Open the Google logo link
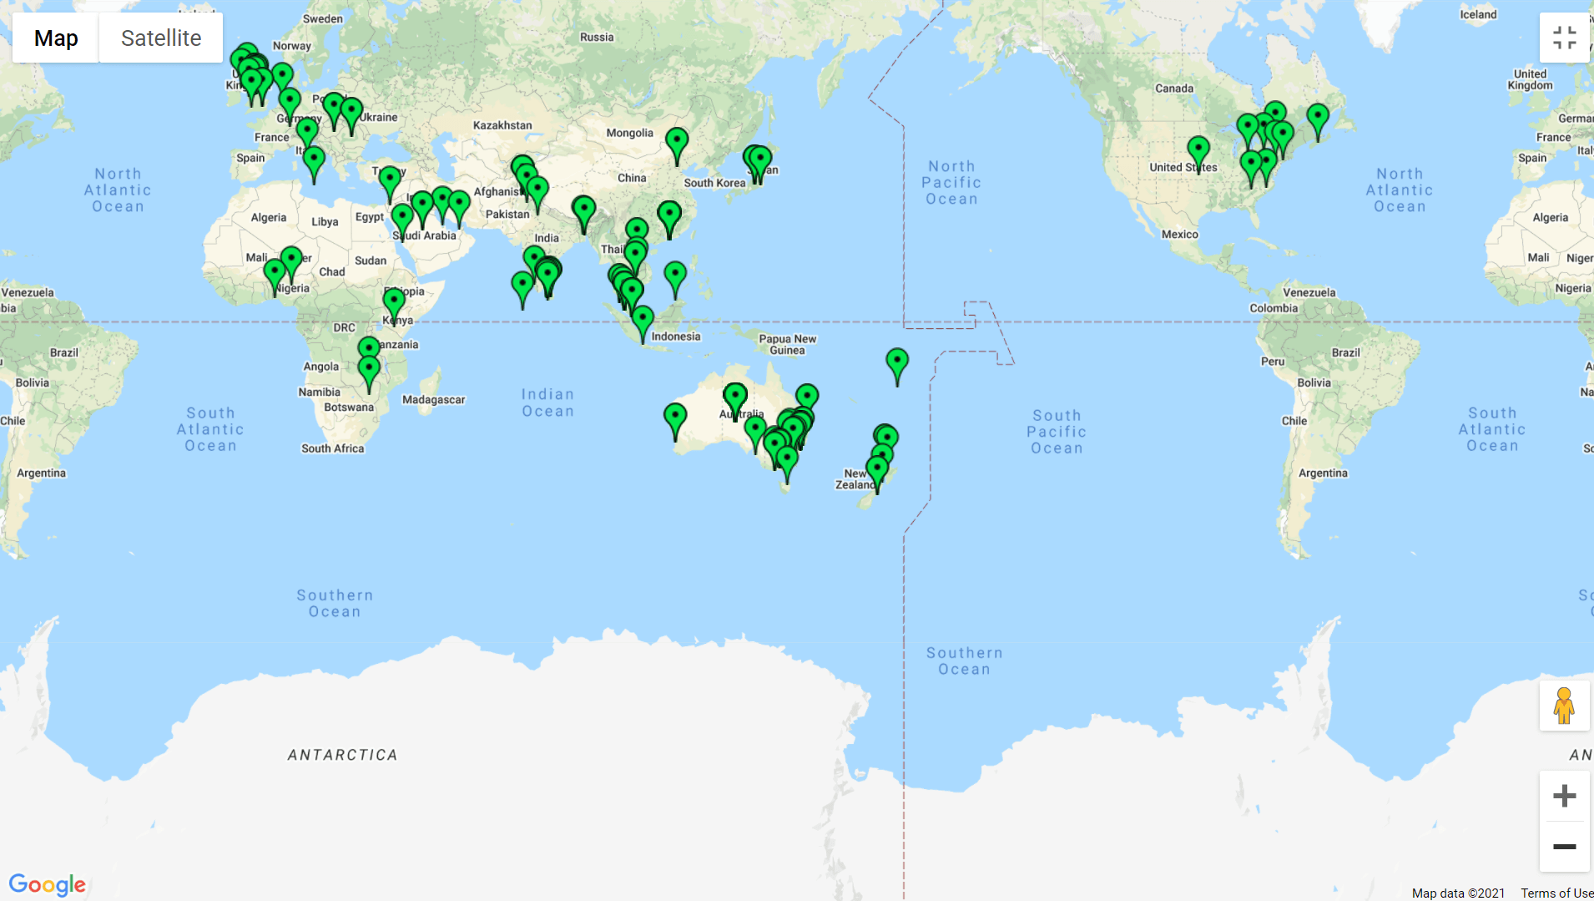This screenshot has width=1594, height=901. 48,884
